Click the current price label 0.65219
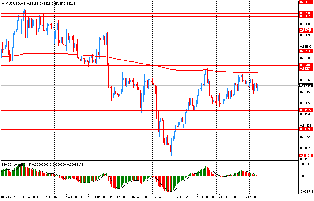 305,86
